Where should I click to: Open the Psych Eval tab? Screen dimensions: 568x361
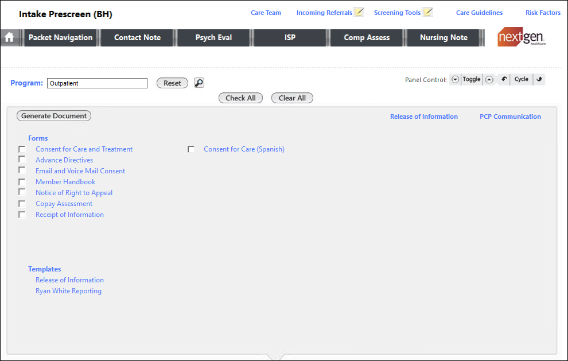pos(213,38)
